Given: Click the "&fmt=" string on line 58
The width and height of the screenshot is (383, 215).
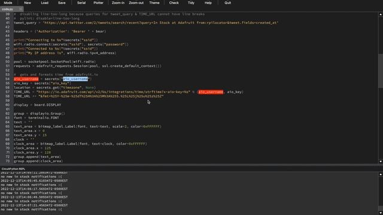Looking at the screenshot, I should pyautogui.click(x=101, y=96).
